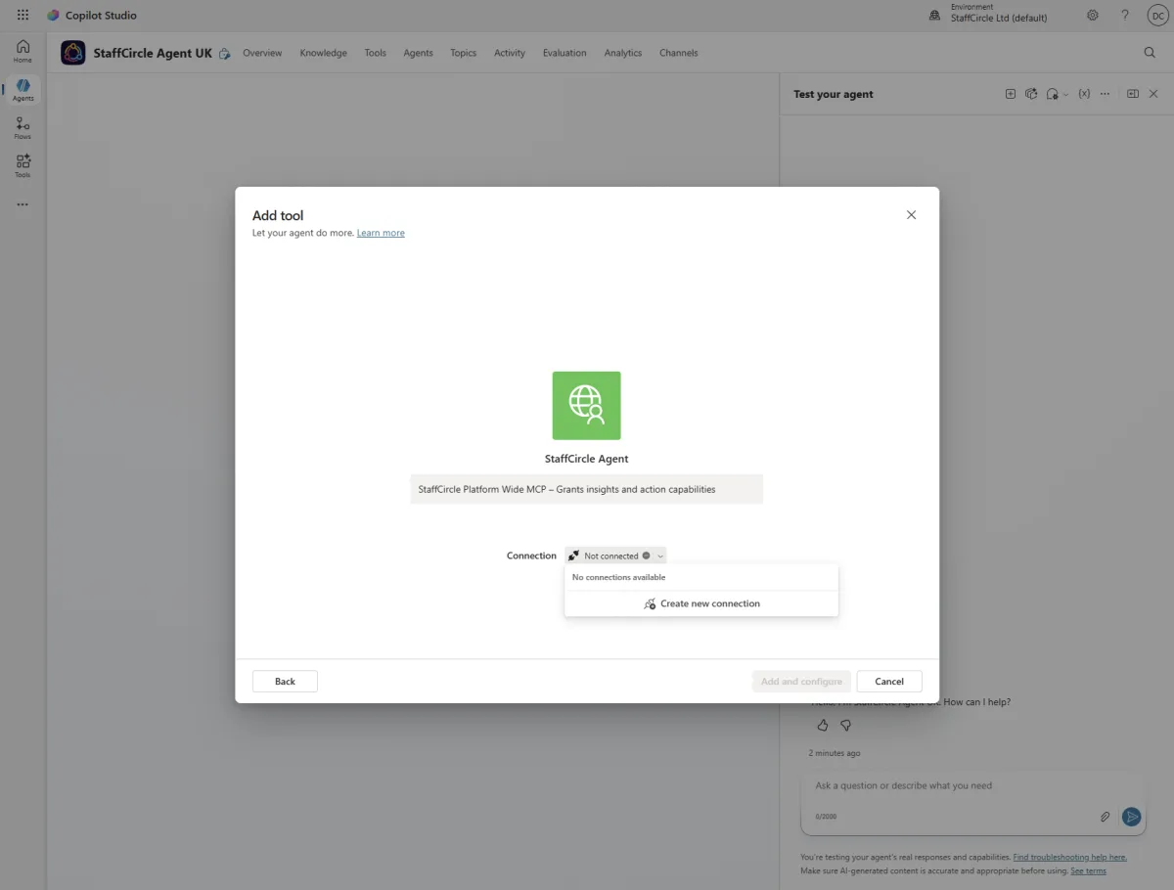Click the agent status icon beside title
This screenshot has height=890, width=1174.
point(225,54)
